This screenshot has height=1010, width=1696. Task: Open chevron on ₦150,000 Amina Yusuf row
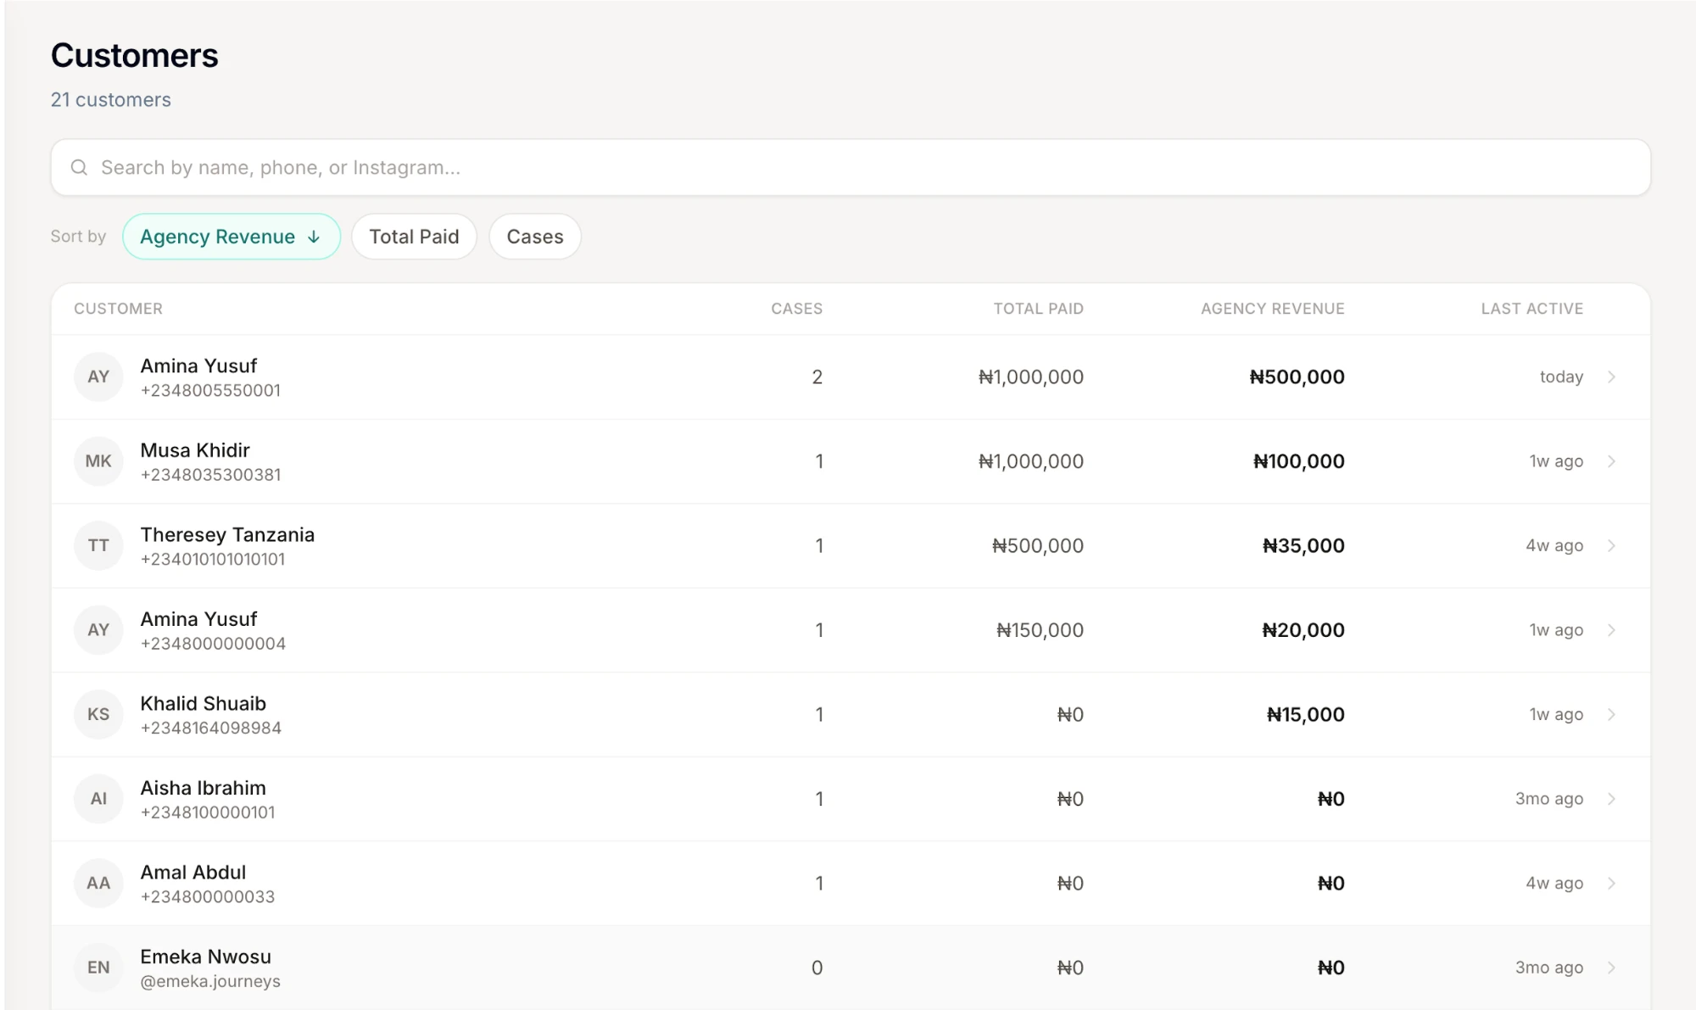(1611, 630)
